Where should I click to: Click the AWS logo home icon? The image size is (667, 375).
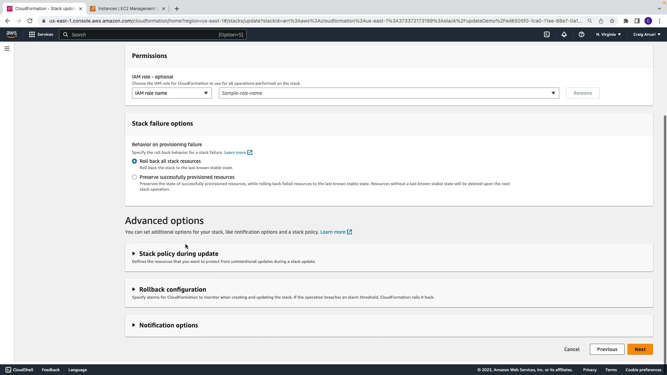pyautogui.click(x=11, y=34)
